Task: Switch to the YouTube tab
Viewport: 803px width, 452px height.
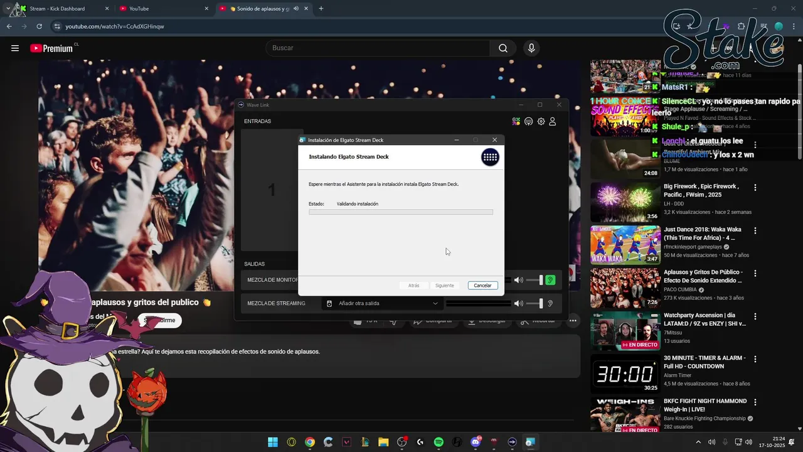Action: [163, 9]
